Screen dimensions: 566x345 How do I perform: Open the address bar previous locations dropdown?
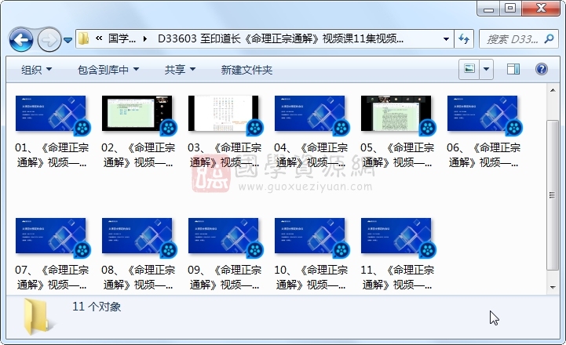446,38
